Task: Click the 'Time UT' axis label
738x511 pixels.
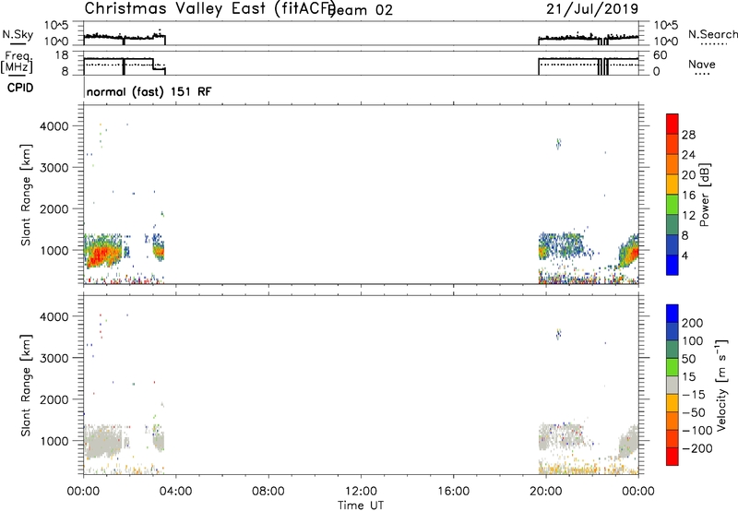Action: [361, 505]
